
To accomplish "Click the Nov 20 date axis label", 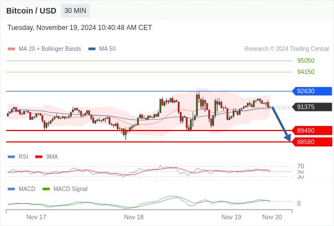I will [x=272, y=217].
